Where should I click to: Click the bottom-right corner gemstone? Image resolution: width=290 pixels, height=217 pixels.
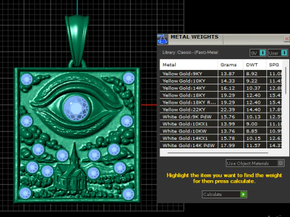(128, 194)
